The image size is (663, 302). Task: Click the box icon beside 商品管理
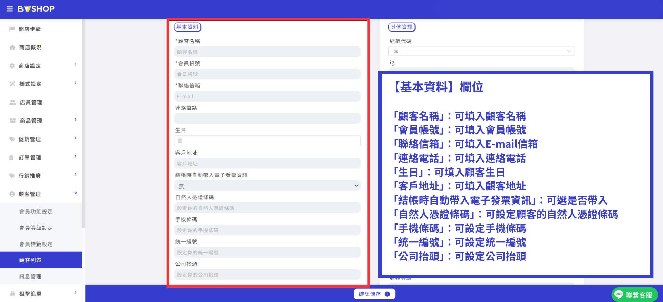pos(13,121)
